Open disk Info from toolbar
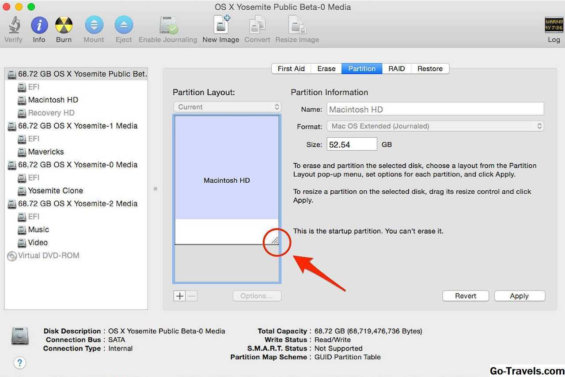Image resolution: width=565 pixels, height=377 pixels. coord(39,26)
